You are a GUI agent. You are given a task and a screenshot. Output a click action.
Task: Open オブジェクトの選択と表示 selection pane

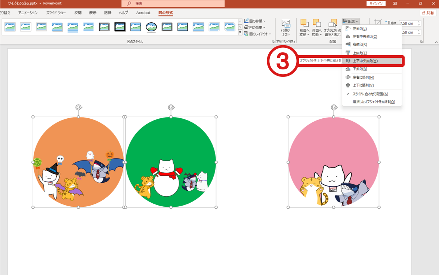pos(333,28)
